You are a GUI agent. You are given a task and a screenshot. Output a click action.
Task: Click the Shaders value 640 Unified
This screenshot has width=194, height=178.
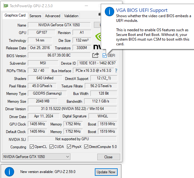45,78
